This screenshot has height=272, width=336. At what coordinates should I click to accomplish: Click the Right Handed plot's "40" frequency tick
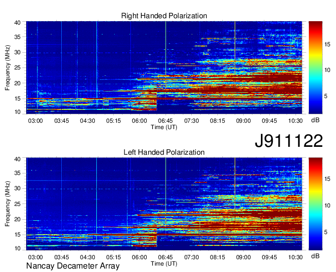pos(17,23)
